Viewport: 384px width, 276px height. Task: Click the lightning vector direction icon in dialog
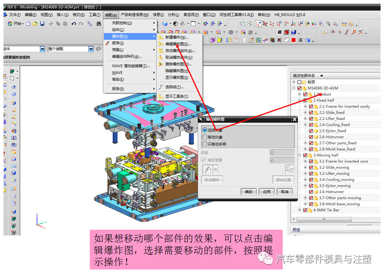pyautogui.click(x=209, y=170)
